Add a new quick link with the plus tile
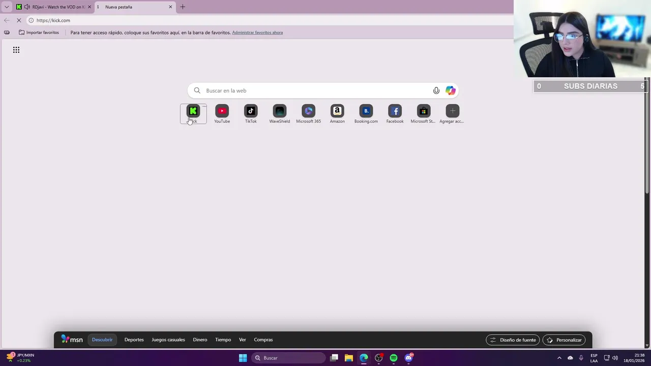This screenshot has width=651, height=366. (x=452, y=114)
